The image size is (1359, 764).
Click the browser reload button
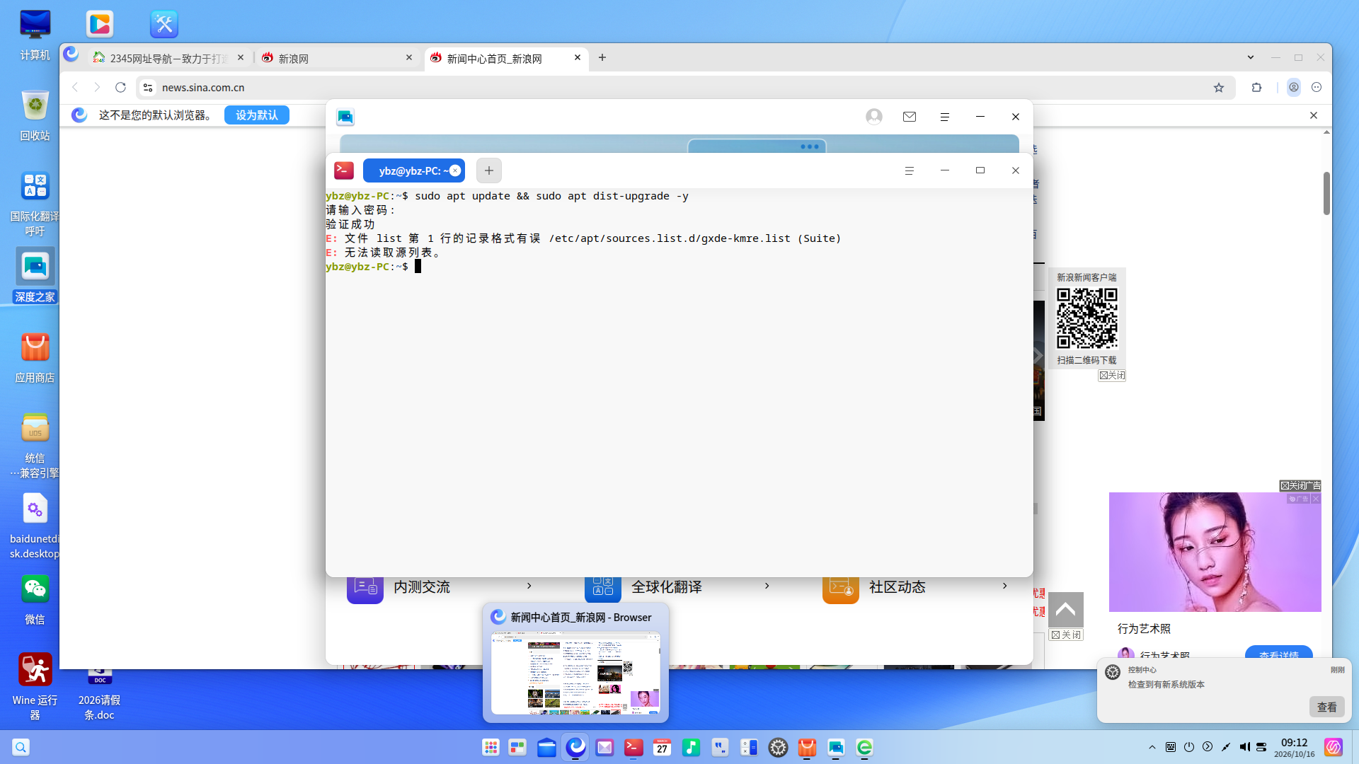pos(120,87)
